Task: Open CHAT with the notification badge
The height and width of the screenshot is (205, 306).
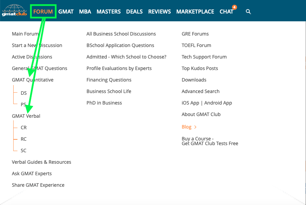Action: pos(227,11)
